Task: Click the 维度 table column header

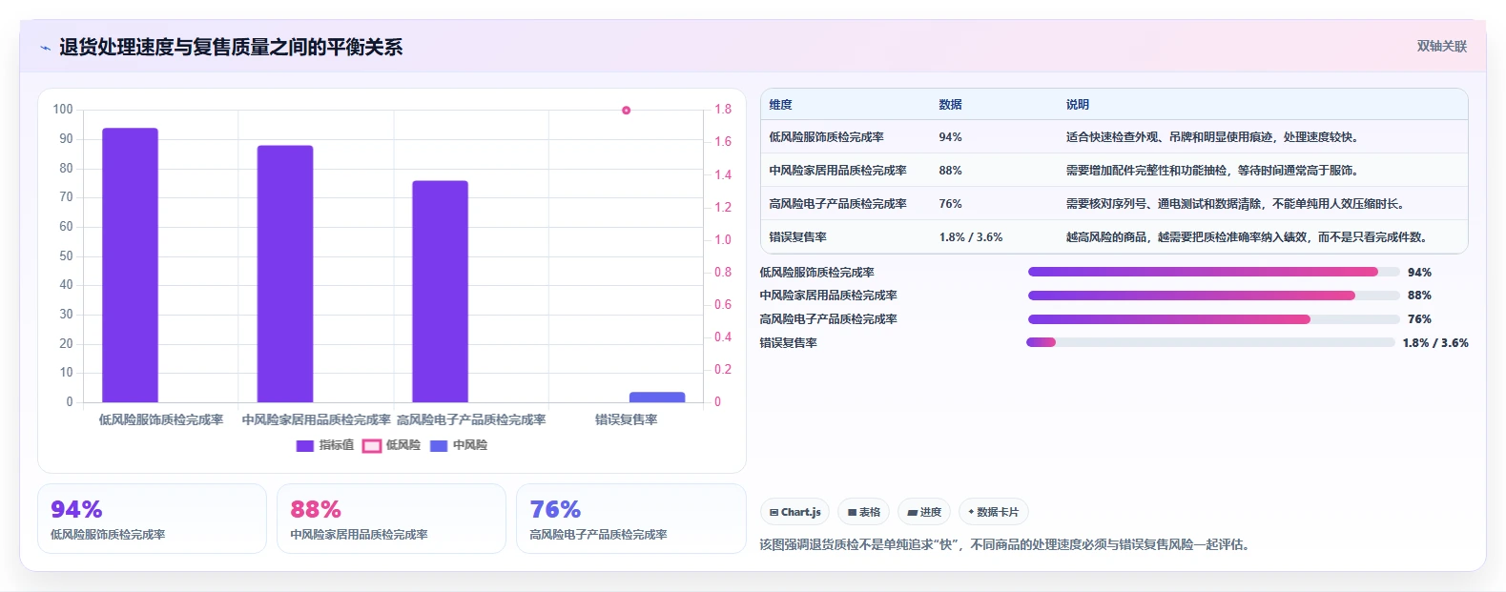Action: point(781,105)
